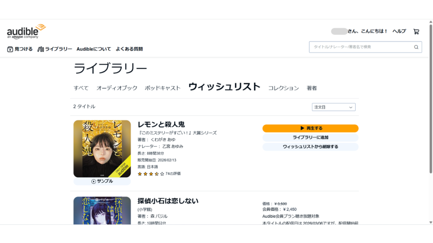Go to the Audible logo home

tap(26, 31)
